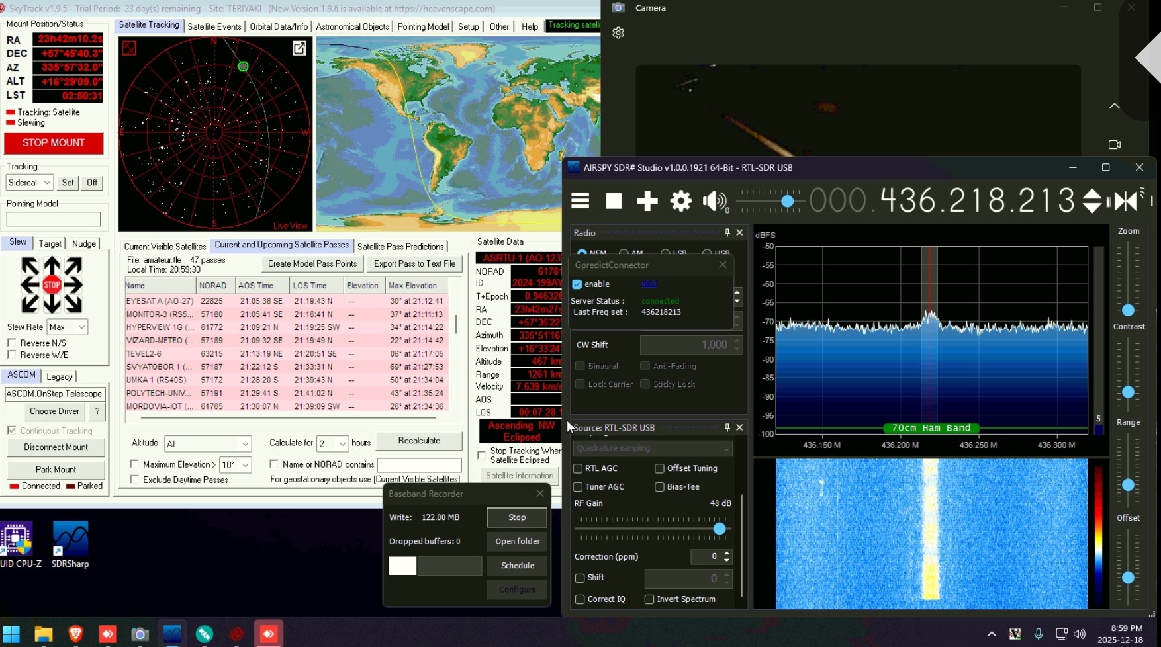The height and width of the screenshot is (647, 1161).
Task: Open Camera app settings gear
Action: pos(618,33)
